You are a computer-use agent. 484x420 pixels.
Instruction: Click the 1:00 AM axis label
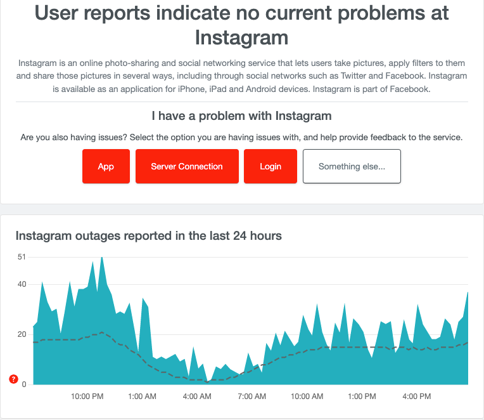click(x=143, y=396)
